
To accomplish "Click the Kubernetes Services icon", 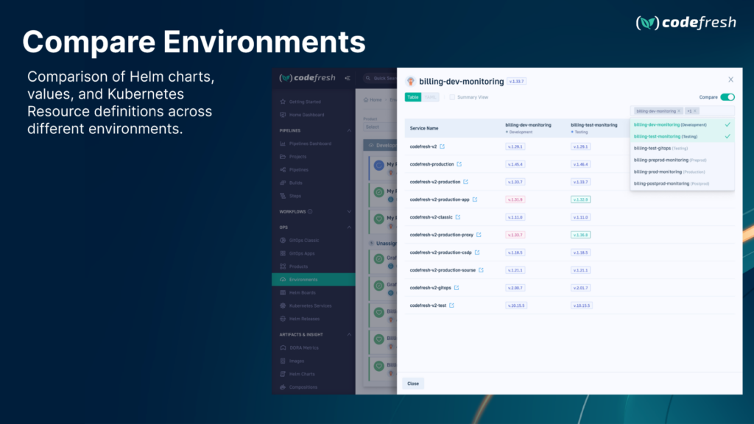I will click(283, 305).
